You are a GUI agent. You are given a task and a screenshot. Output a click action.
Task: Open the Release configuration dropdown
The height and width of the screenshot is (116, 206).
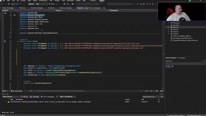tap(32, 4)
